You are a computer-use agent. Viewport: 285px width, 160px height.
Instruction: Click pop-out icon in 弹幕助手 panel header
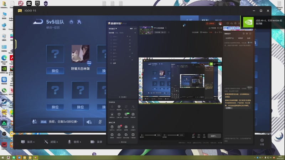244,33
